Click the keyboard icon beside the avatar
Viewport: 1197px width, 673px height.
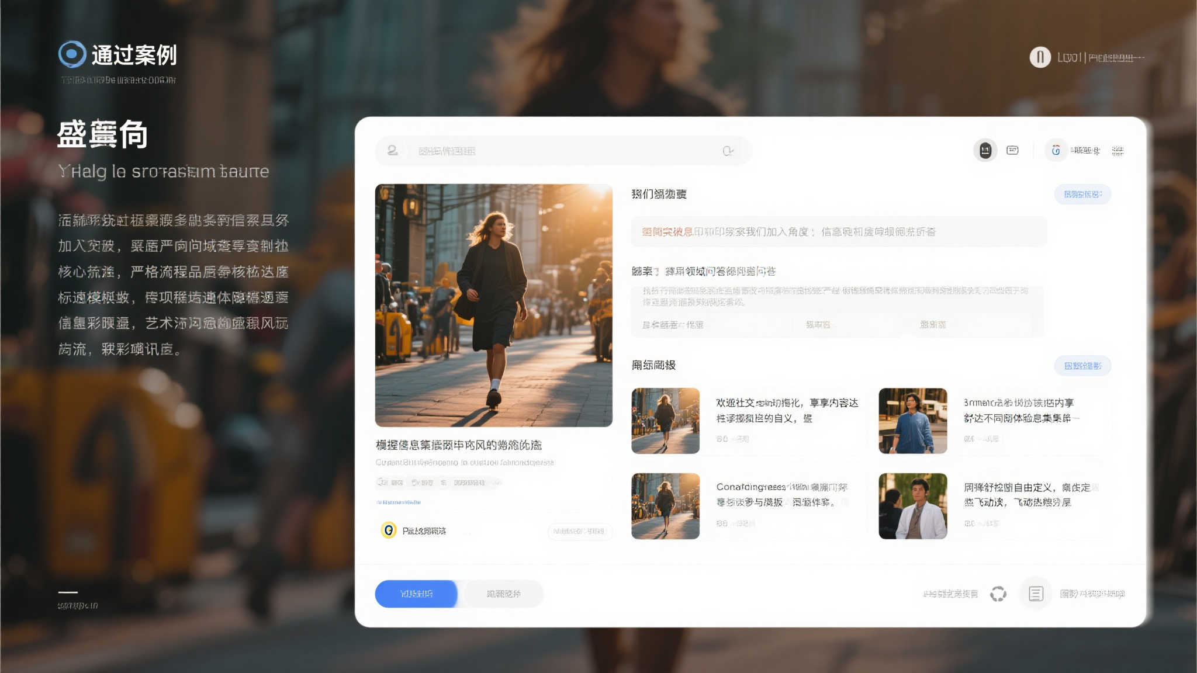[1012, 150]
